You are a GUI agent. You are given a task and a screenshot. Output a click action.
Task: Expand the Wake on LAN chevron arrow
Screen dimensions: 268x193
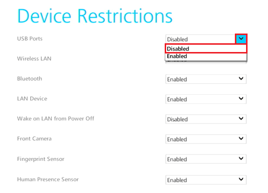[241, 119]
